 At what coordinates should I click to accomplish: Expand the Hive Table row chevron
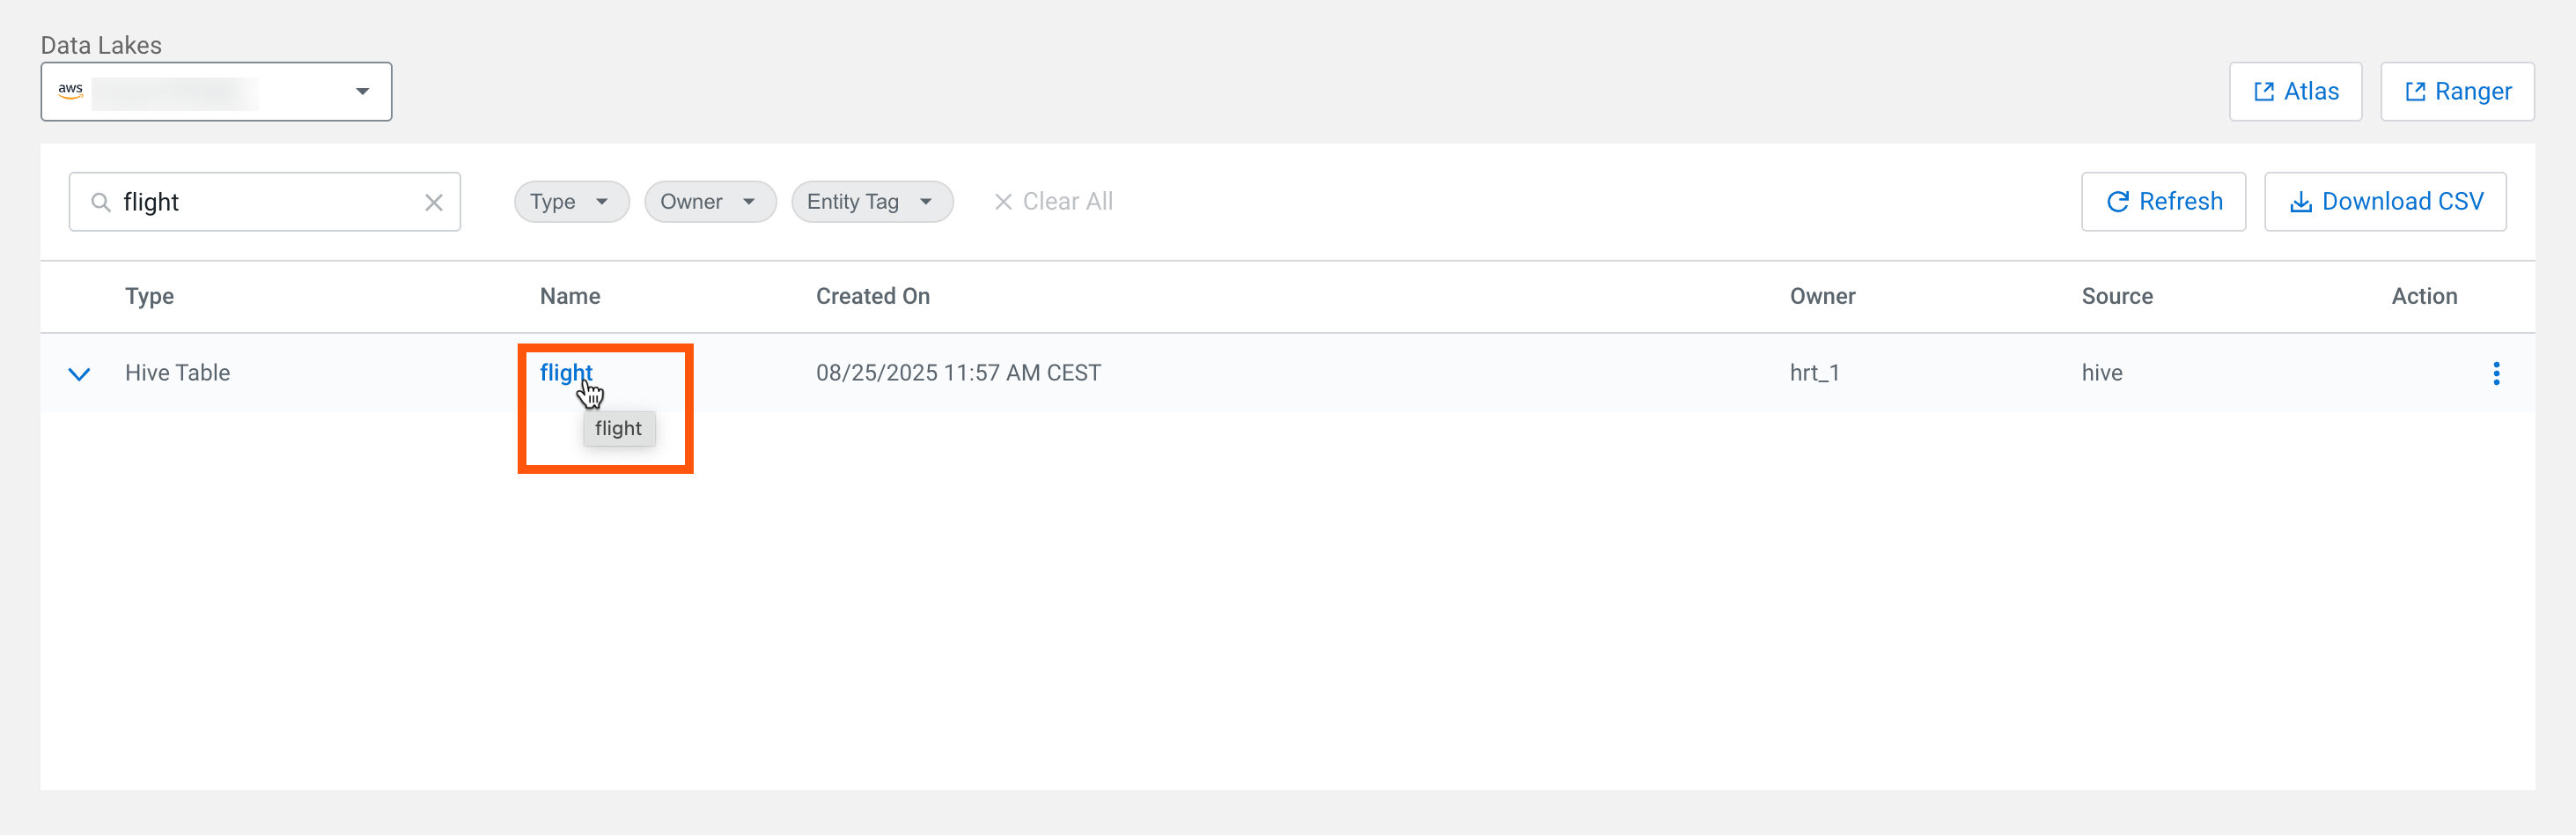(79, 374)
